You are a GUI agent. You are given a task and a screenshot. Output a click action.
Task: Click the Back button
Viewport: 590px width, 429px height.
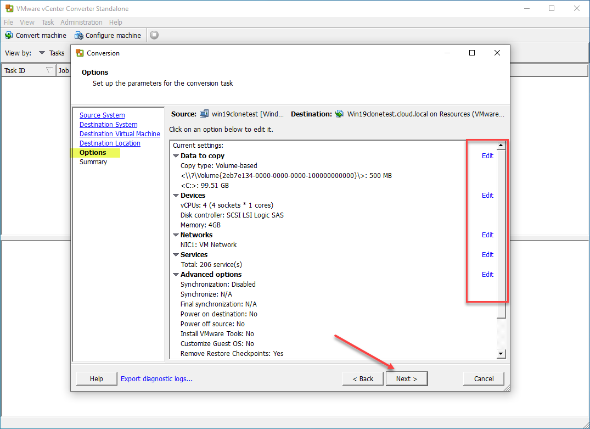pyautogui.click(x=363, y=379)
